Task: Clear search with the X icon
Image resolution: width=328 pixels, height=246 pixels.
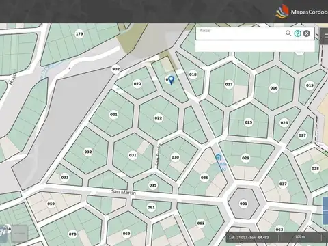Action: [x=307, y=33]
